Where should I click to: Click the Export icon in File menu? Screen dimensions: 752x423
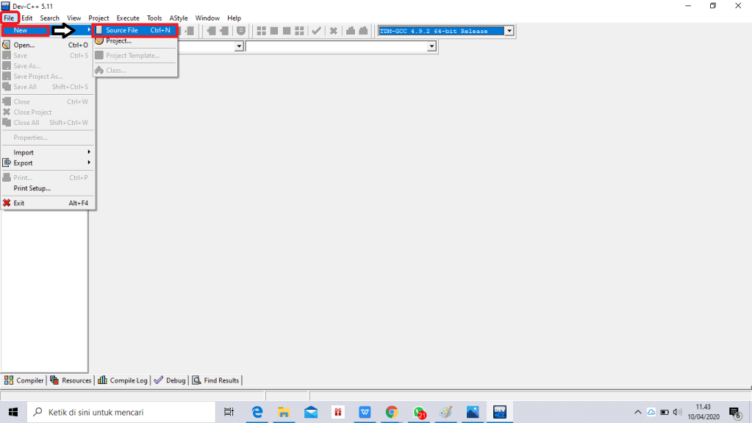pos(7,163)
